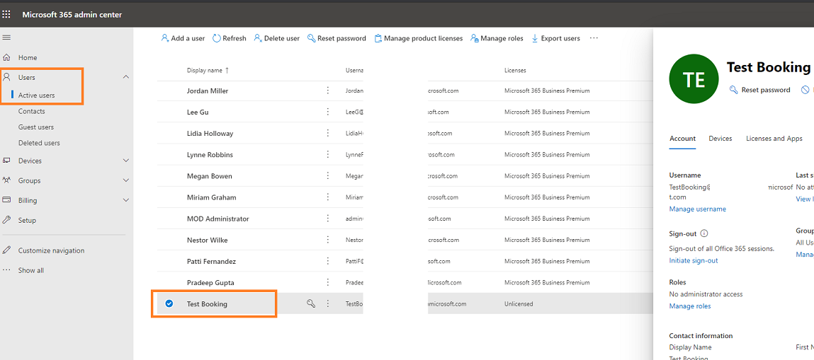Click the Home house icon
Viewport: 814px width, 360px height.
point(7,57)
